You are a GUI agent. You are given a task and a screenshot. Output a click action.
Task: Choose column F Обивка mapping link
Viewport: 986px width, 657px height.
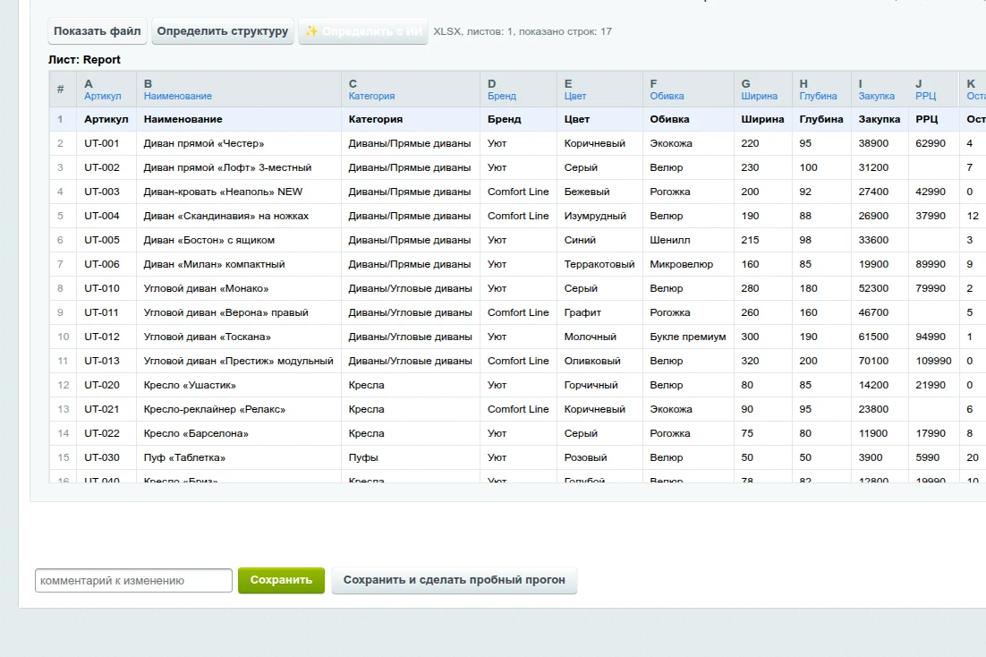(x=667, y=97)
